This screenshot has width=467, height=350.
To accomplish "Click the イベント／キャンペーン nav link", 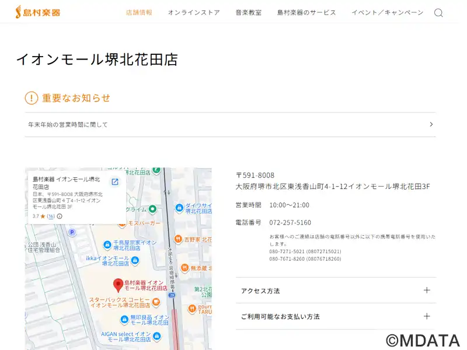I will point(387,12).
